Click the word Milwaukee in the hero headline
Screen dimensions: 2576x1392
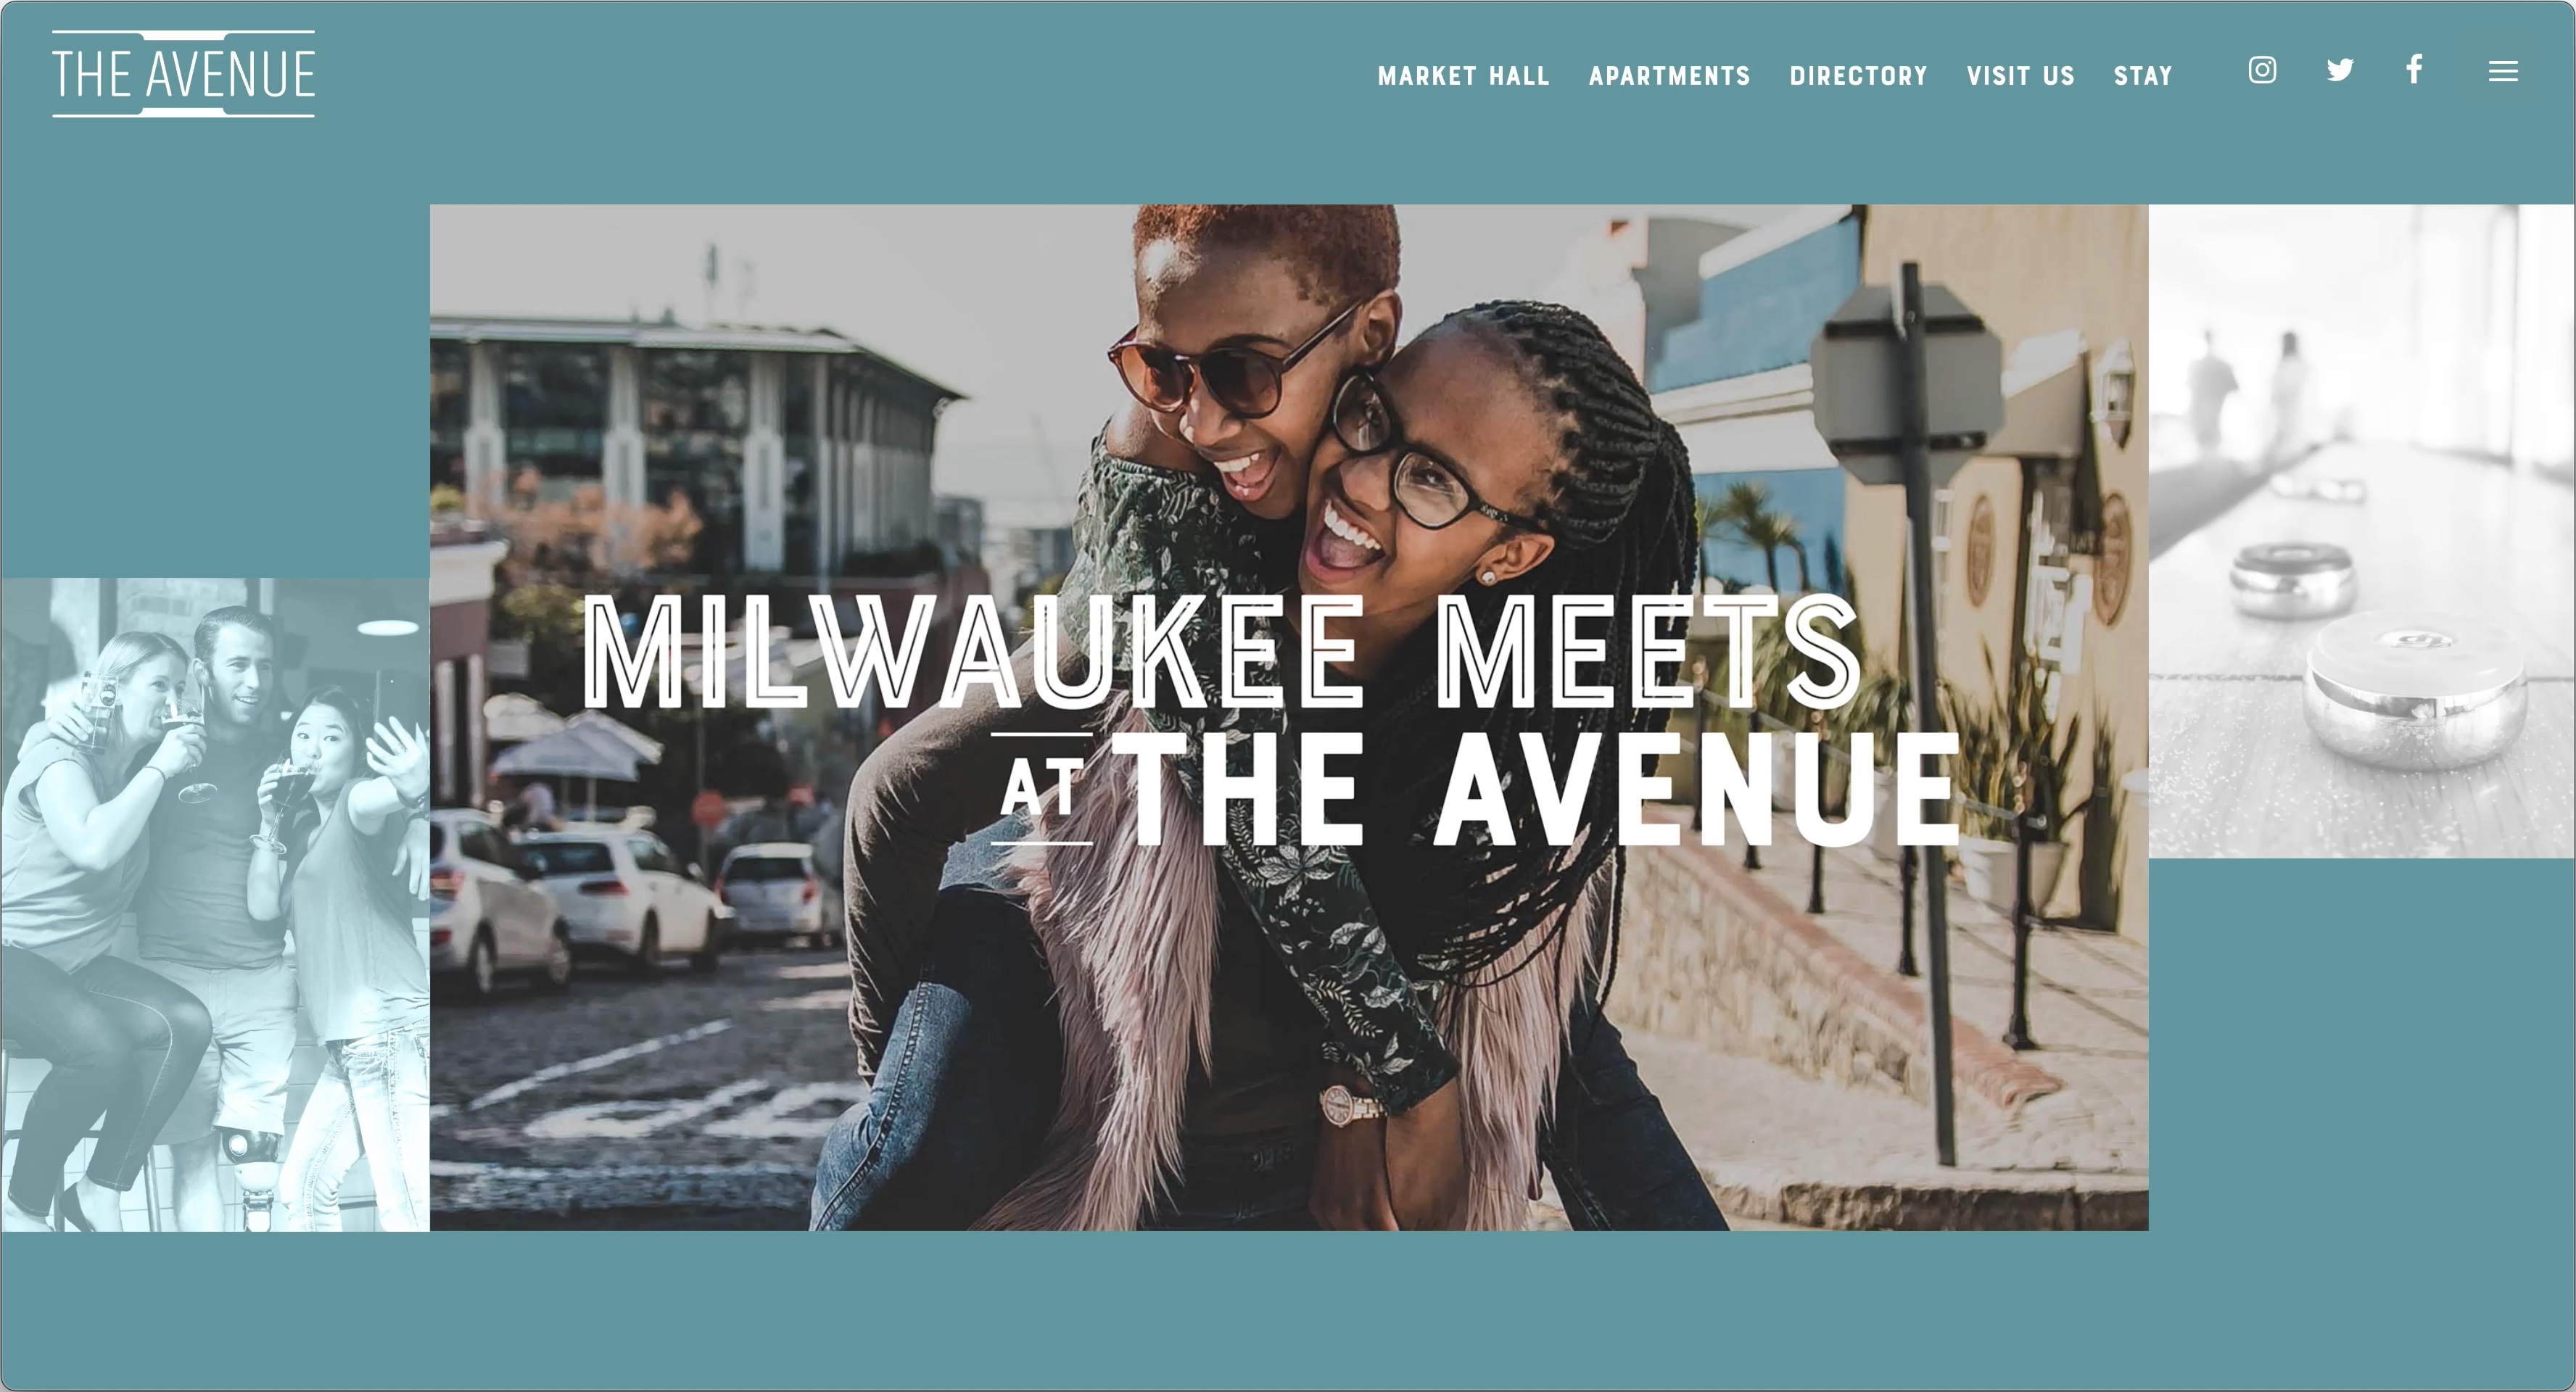(973, 651)
